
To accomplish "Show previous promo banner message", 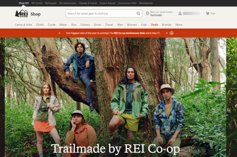I will pos(59,33).
